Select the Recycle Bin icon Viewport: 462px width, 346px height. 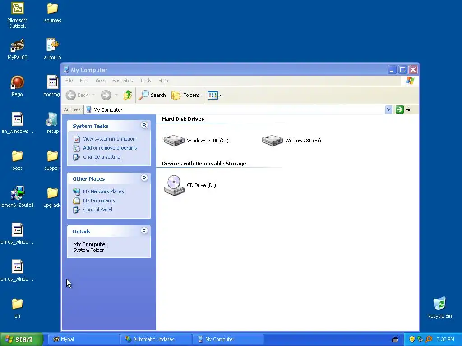[439, 304]
